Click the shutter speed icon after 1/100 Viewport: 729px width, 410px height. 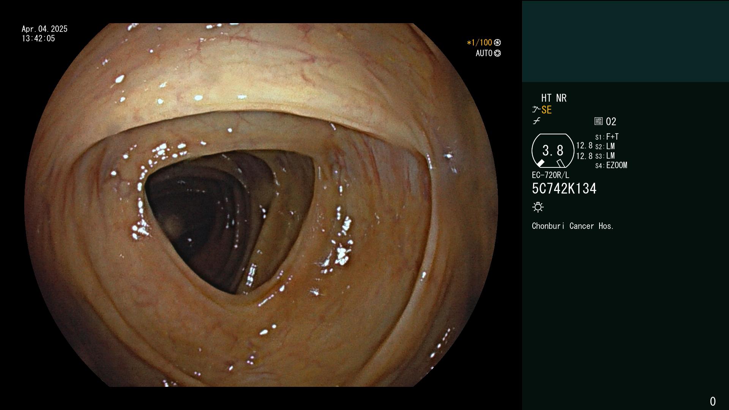(497, 43)
